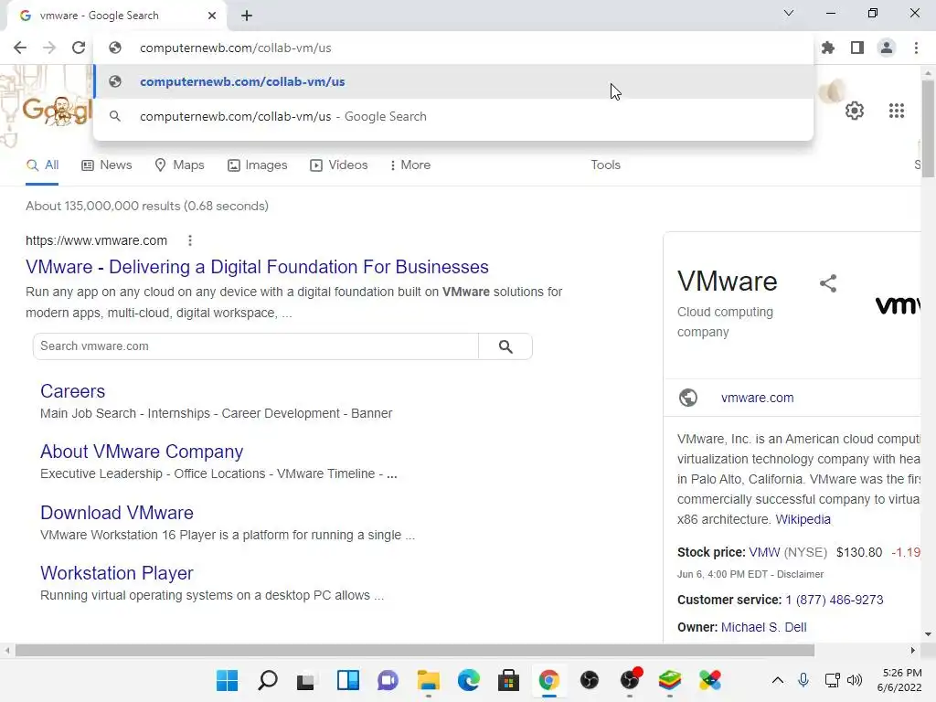Toggle the browser side panel icon

(857, 48)
